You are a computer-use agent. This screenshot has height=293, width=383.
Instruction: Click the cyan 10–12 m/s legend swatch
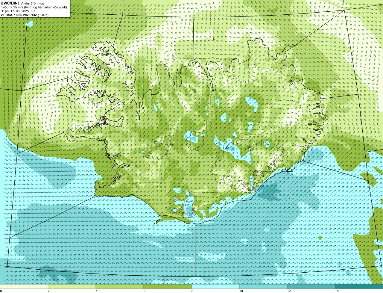click(263, 286)
